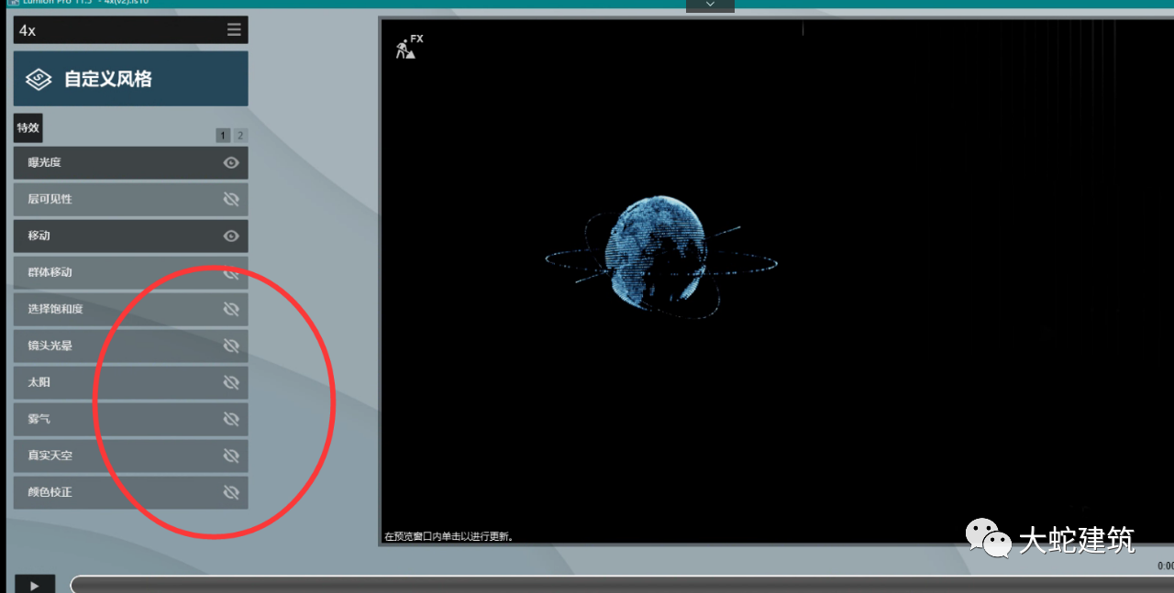The image size is (1174, 593).
Task: Expand the top dropdown chevron tab
Action: pyautogui.click(x=710, y=5)
